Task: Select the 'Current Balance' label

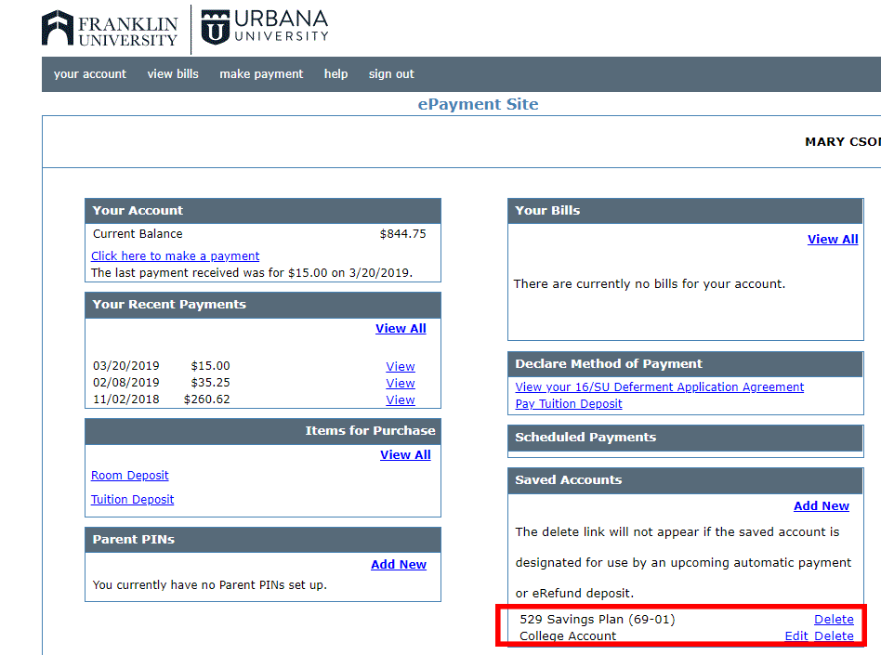Action: (x=138, y=234)
